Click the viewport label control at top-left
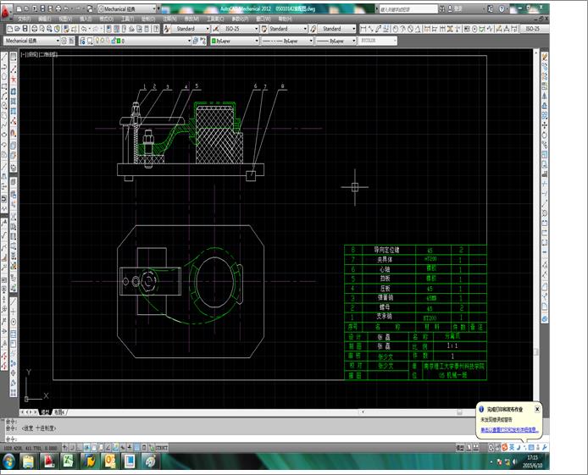588x475 pixels. 39,53
